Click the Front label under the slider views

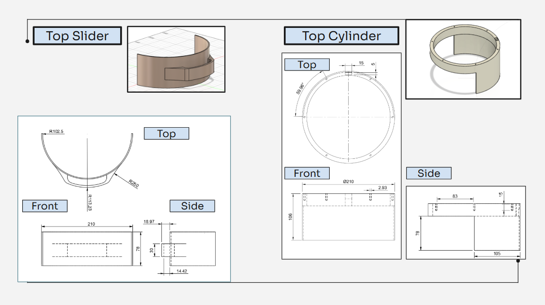coord(45,206)
